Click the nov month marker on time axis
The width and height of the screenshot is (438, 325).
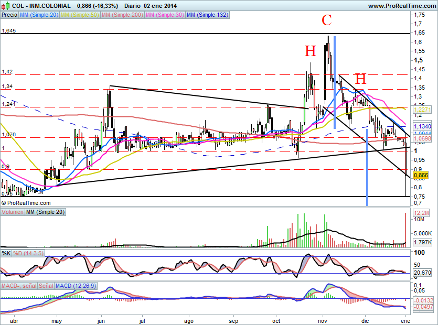(323, 319)
